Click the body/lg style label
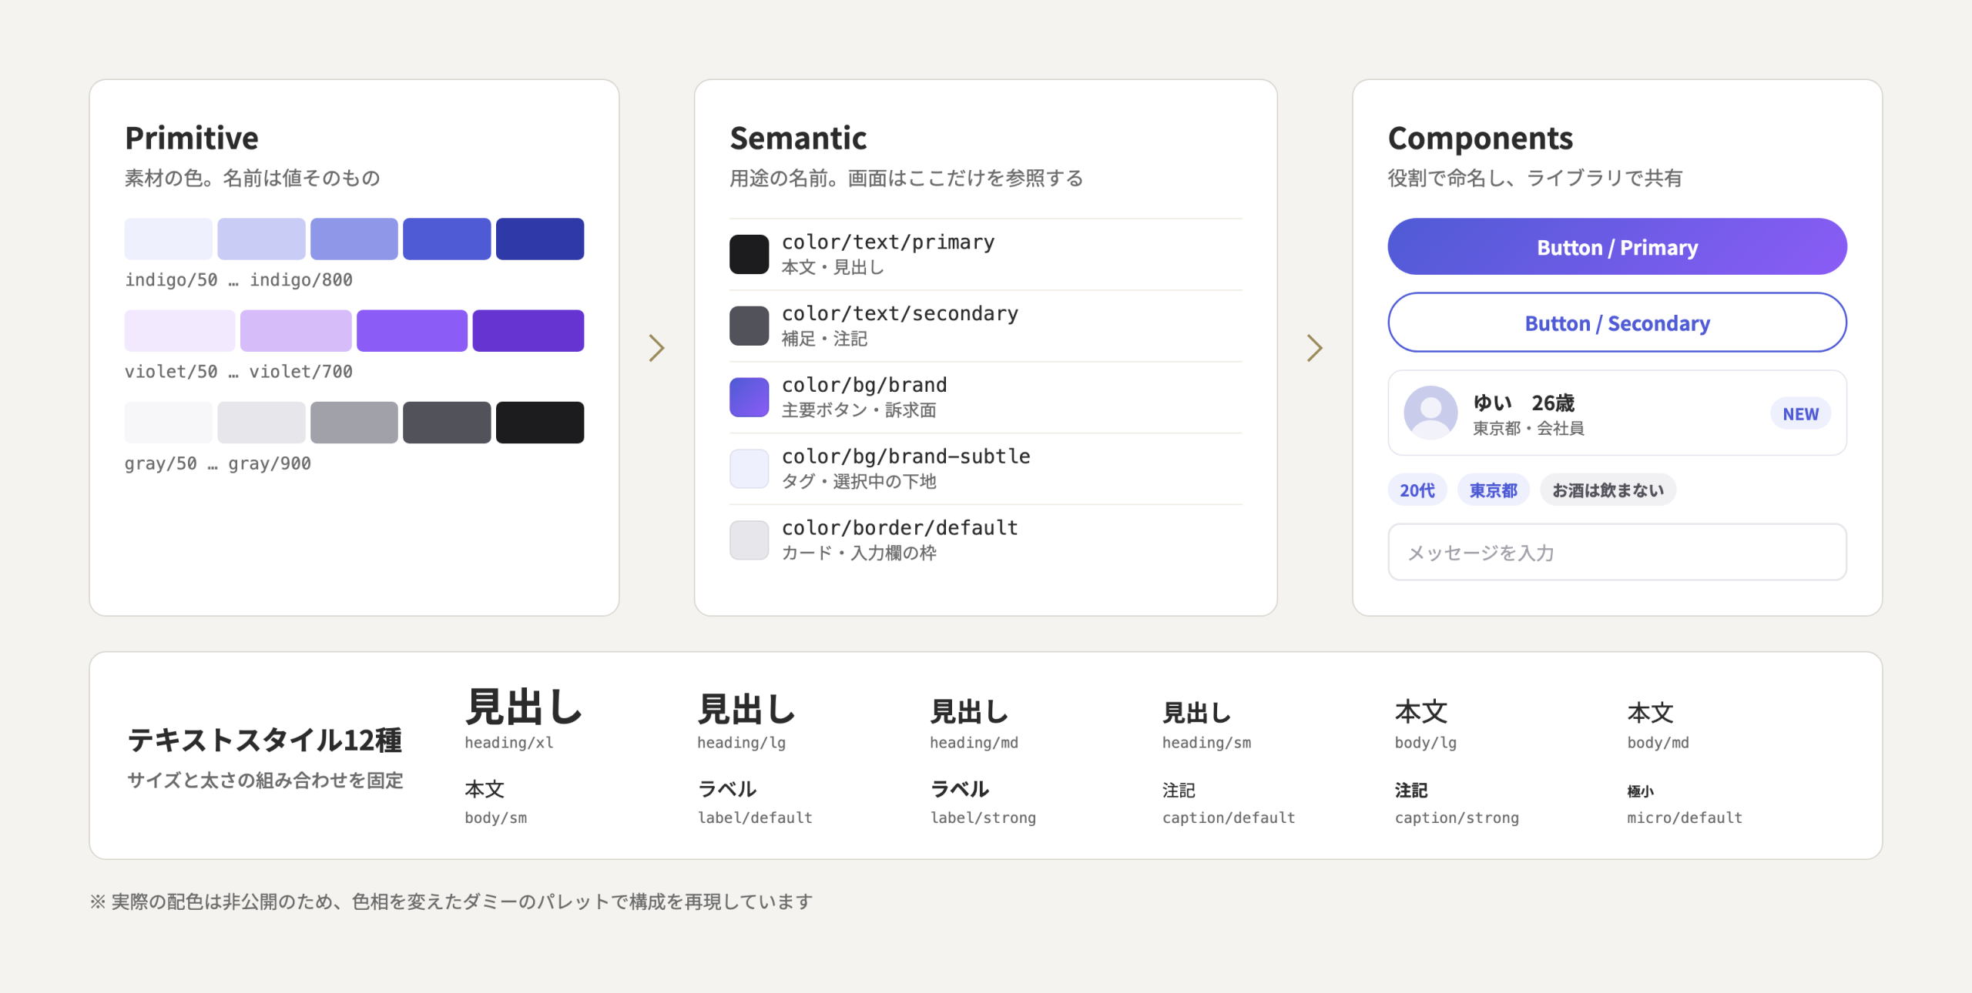Viewport: 1972px width, 993px height. click(1425, 743)
